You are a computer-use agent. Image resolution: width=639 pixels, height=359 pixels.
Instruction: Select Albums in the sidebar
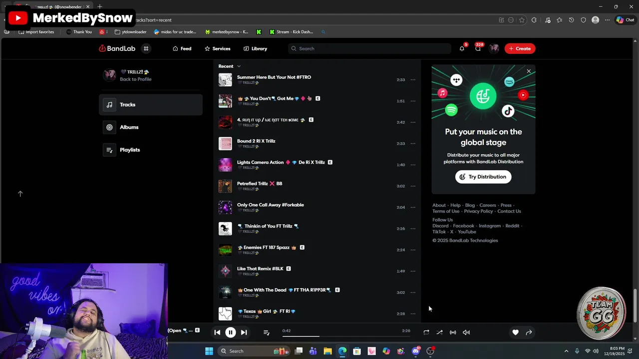click(151, 127)
